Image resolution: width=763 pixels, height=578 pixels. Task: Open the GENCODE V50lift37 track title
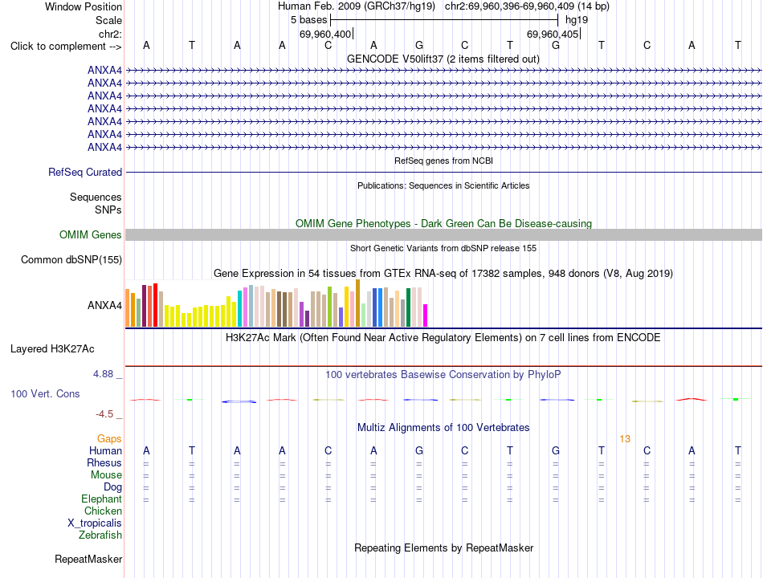pyautogui.click(x=443, y=59)
